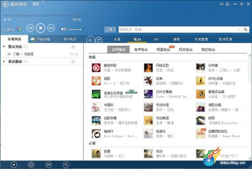Screen dimensions: 252x169
Task: Click the play button
Action: (41, 28)
